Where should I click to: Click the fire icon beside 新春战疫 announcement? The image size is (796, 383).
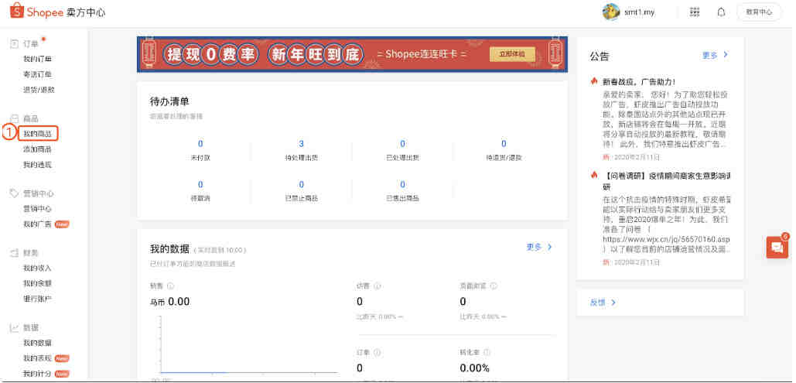click(x=594, y=81)
